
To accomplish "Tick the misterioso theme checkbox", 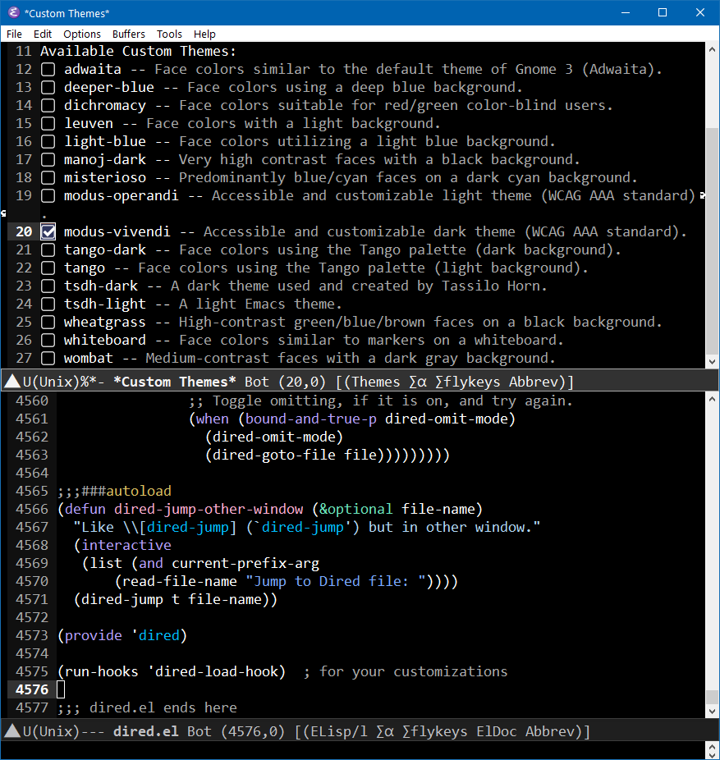I will pyautogui.click(x=48, y=177).
